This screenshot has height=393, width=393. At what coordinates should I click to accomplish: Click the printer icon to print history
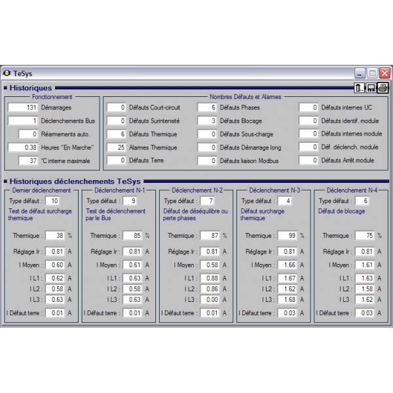(383, 88)
